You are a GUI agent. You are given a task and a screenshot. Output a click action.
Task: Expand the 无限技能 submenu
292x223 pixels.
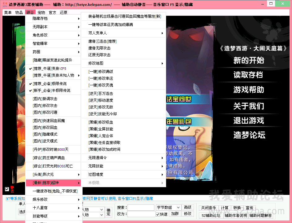(x=123, y=166)
